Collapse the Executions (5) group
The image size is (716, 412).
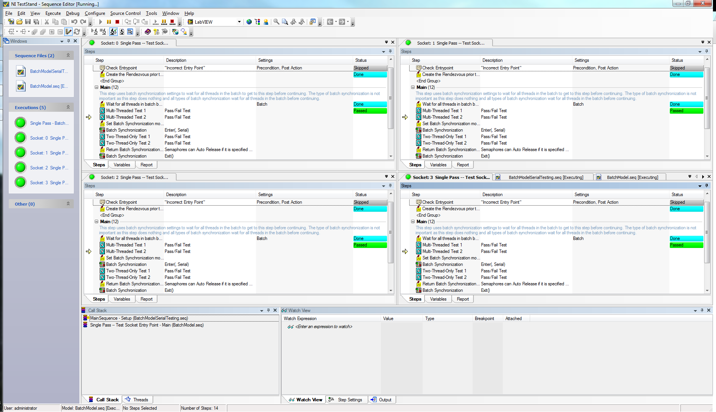coord(68,107)
